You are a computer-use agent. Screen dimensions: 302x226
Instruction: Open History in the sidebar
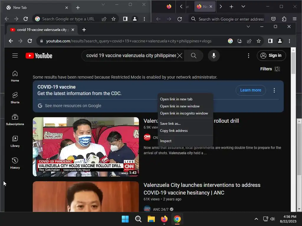click(x=15, y=163)
